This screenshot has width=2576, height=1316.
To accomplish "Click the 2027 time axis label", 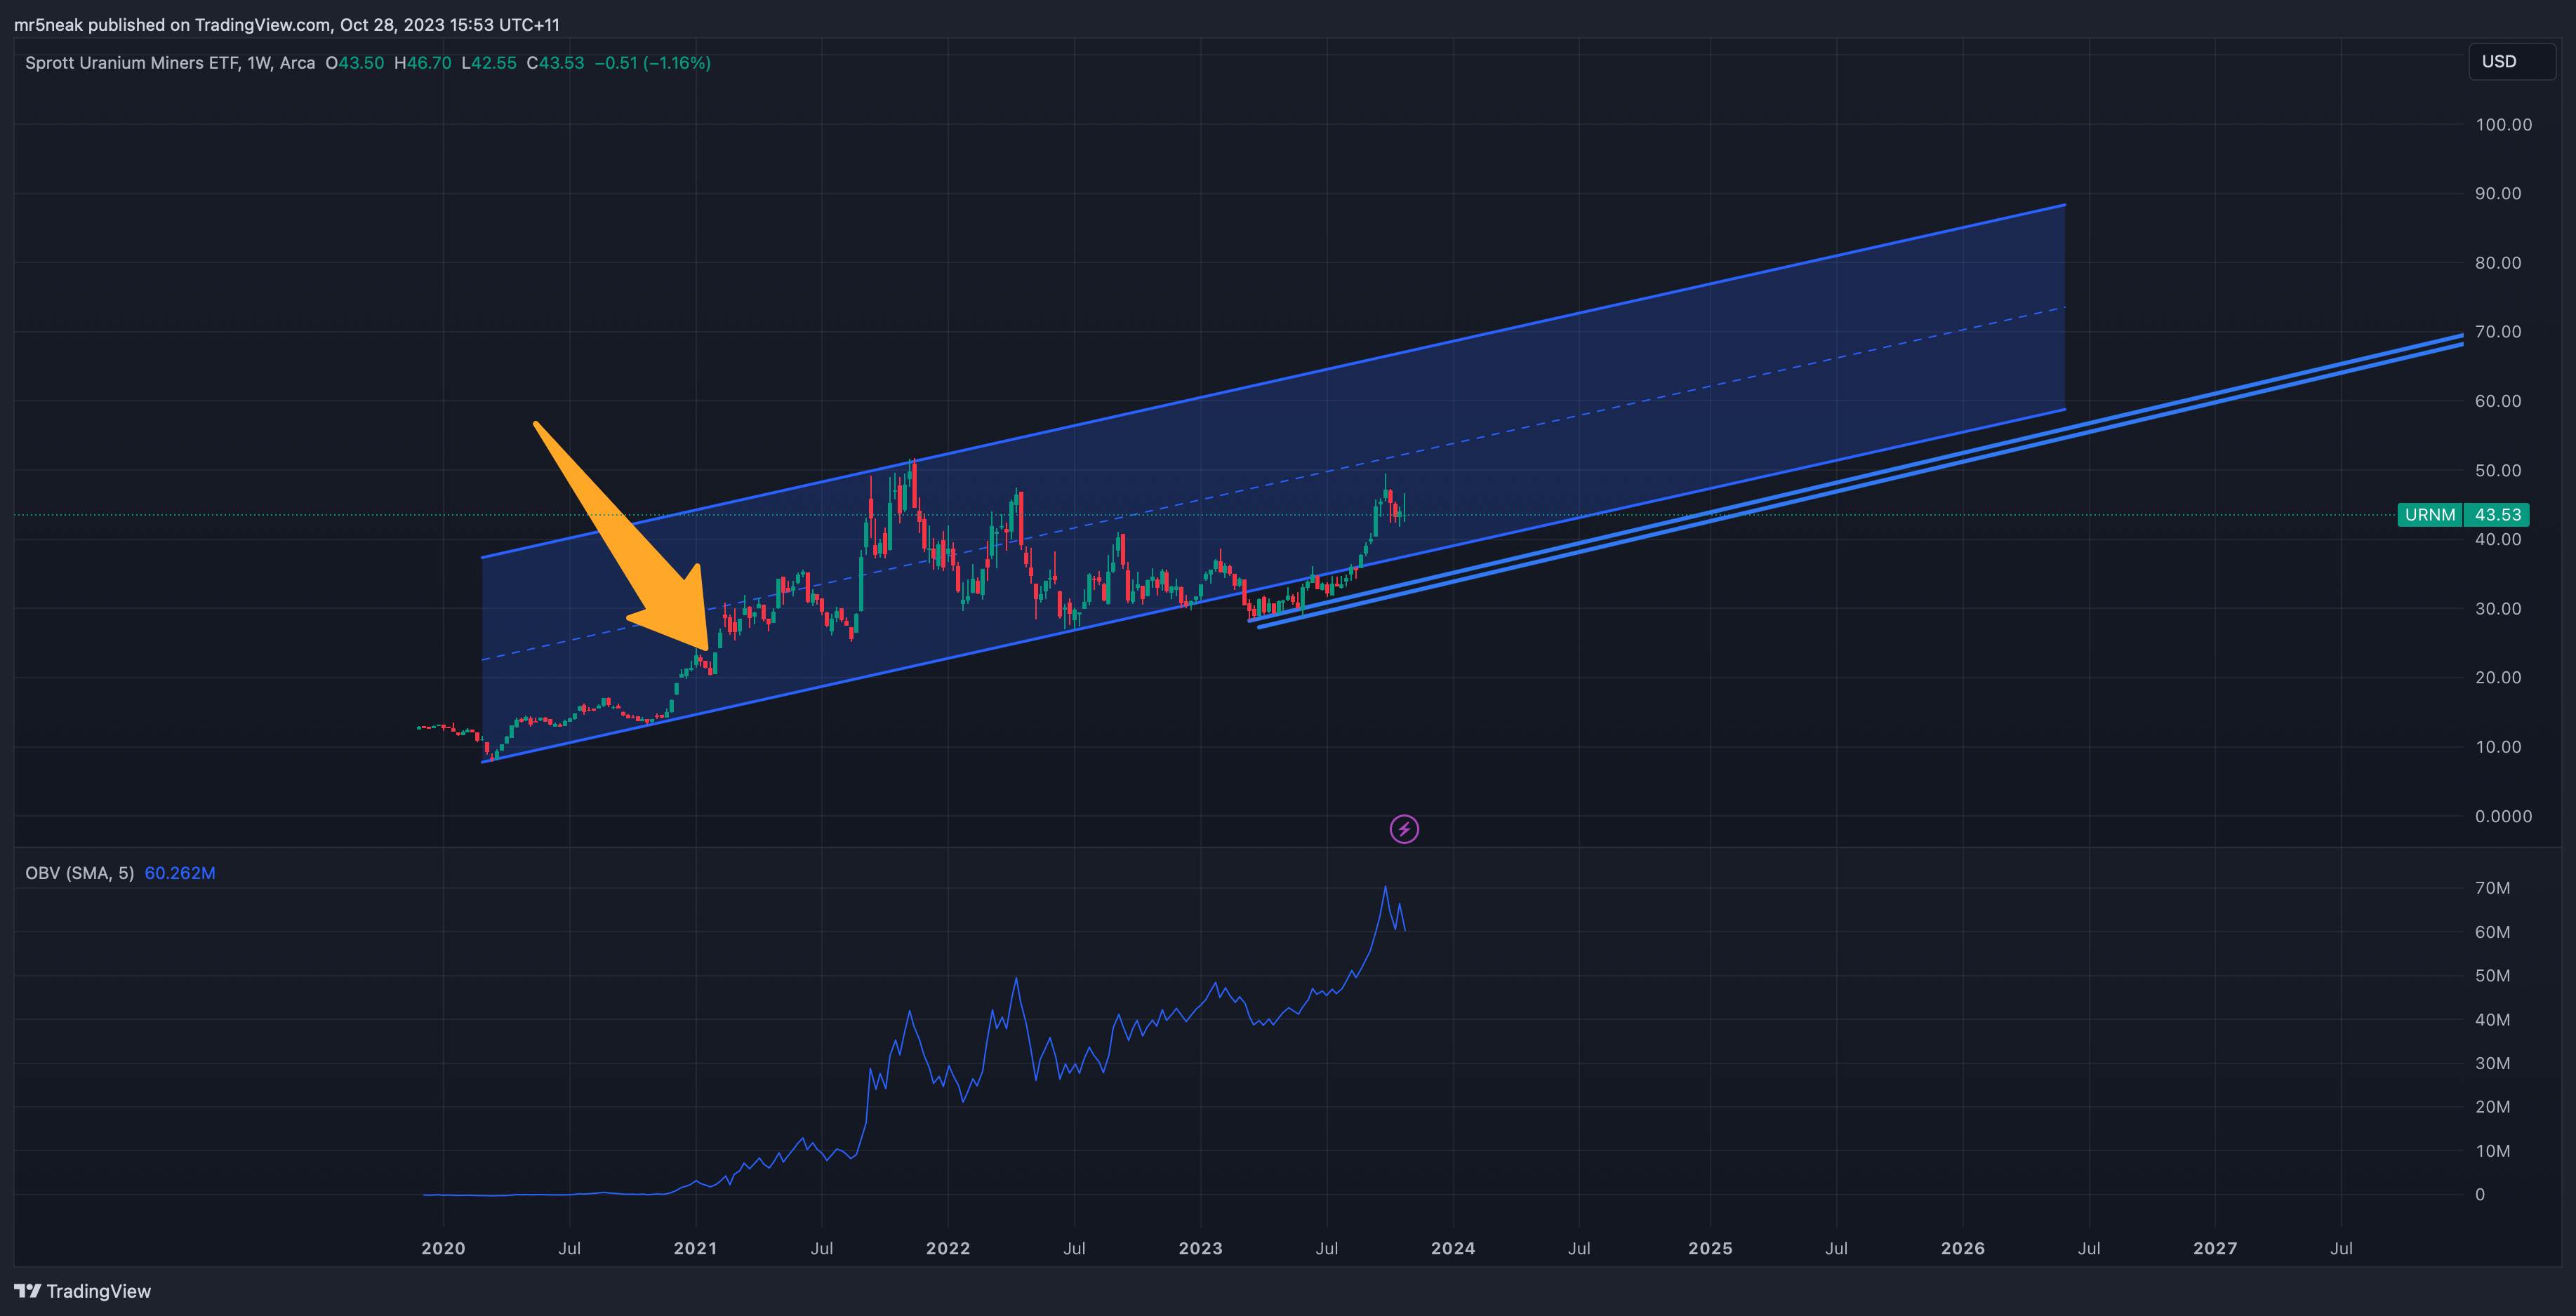I will click(2215, 1248).
